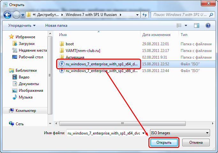Select the boot folder
This screenshot has width=218, height=153.
(x=70, y=44)
